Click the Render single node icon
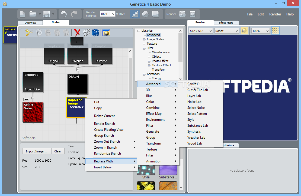The height and width of the screenshot is (196, 301). pos(192,14)
